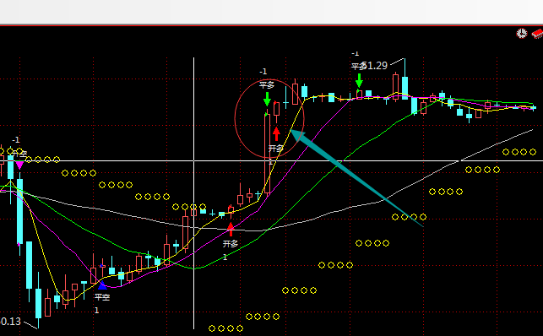Click the lower 开多 text label
This screenshot has height=336, width=543.
click(231, 244)
